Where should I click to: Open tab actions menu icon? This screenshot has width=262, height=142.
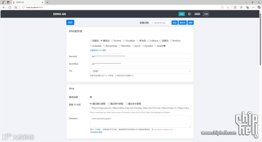click(x=8, y=2)
